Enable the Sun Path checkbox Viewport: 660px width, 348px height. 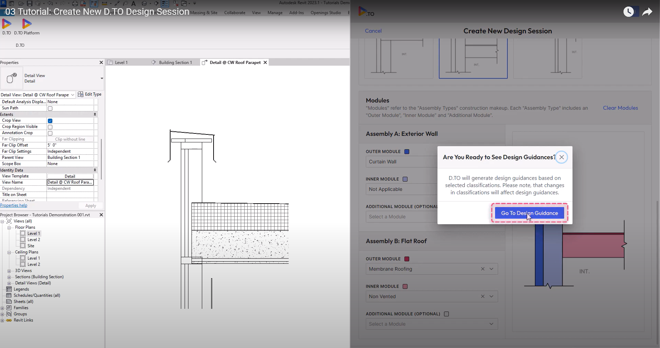[50, 108]
